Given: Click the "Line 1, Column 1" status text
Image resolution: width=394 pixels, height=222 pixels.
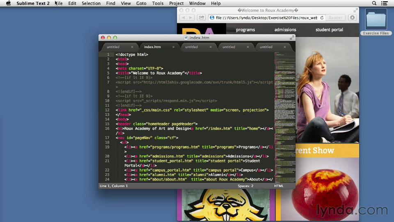Looking at the screenshot, I should pos(114,186).
